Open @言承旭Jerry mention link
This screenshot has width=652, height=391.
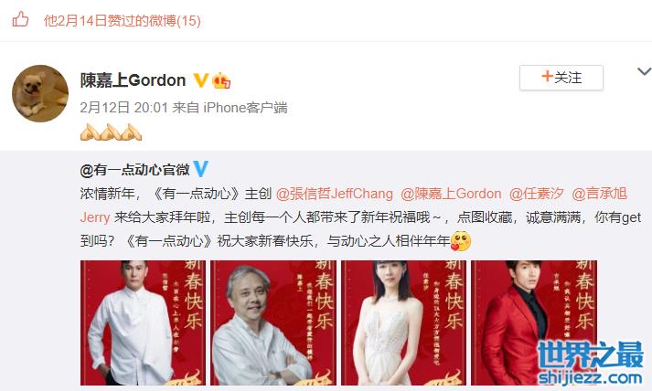599,194
